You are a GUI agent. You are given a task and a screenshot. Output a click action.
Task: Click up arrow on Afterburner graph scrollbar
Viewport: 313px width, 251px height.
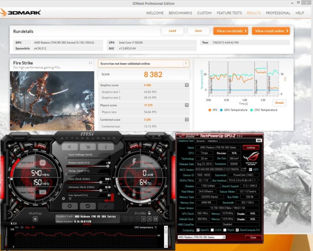[x=166, y=228]
